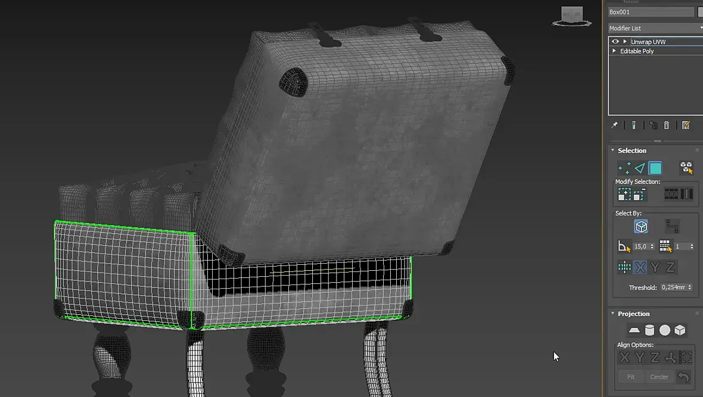Select Z mirror axis in Select By

click(x=670, y=267)
